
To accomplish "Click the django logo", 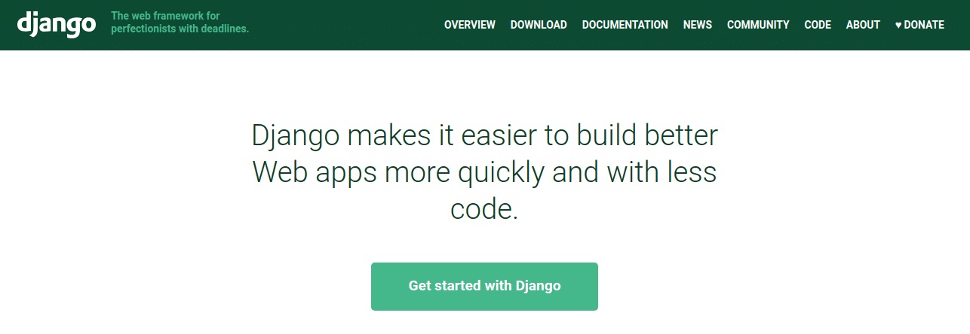I will tap(56, 23).
